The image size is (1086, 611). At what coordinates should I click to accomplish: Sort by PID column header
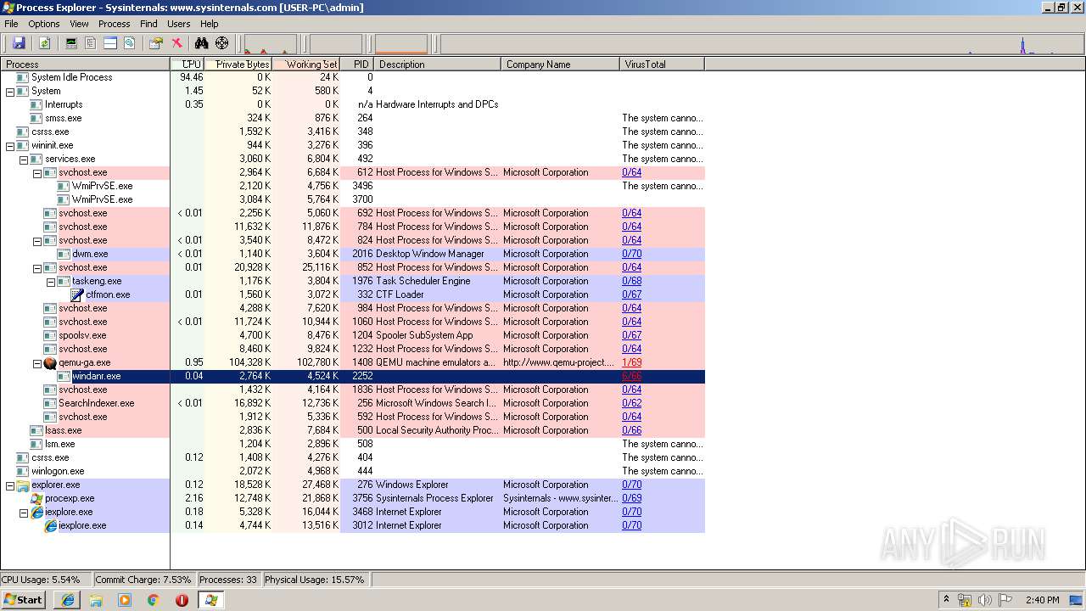point(357,64)
